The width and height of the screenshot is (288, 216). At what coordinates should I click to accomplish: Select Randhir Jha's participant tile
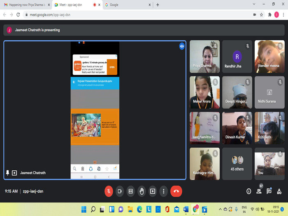[x=237, y=56]
